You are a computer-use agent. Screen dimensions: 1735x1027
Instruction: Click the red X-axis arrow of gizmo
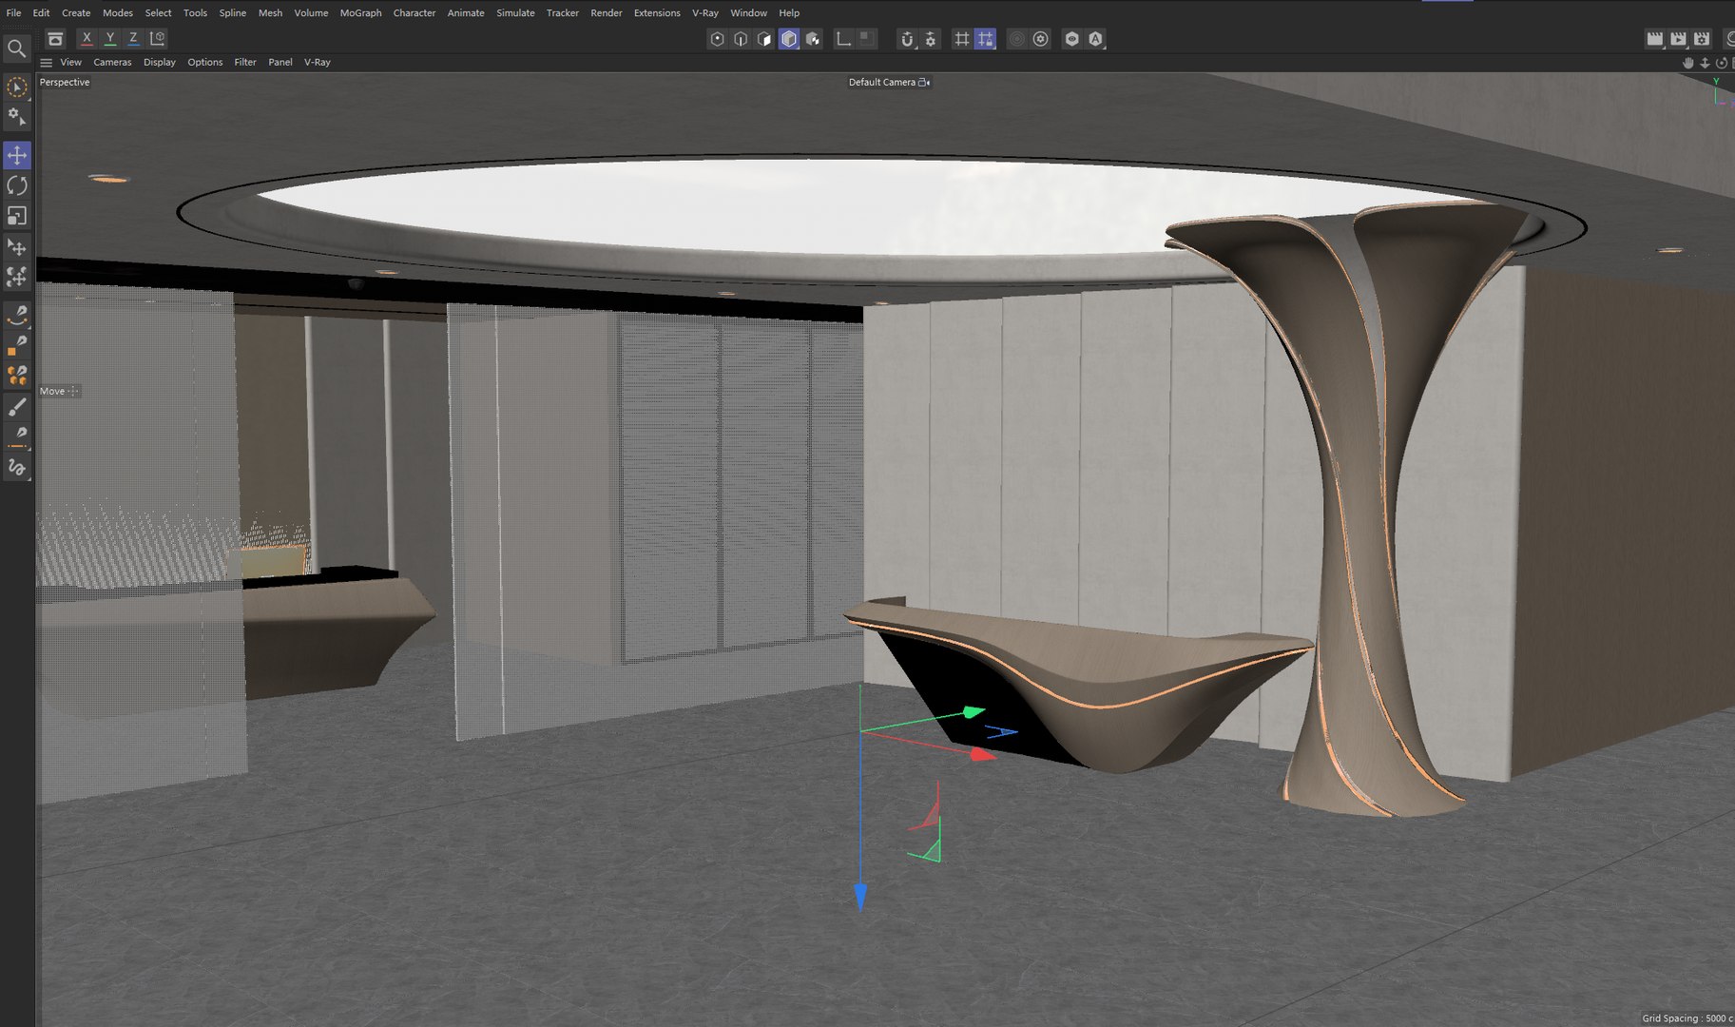click(982, 755)
